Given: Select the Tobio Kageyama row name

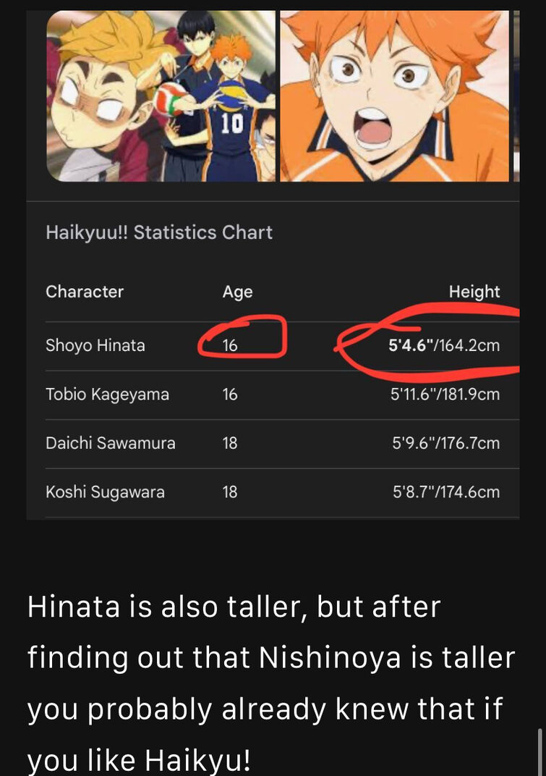Looking at the screenshot, I should point(107,395).
